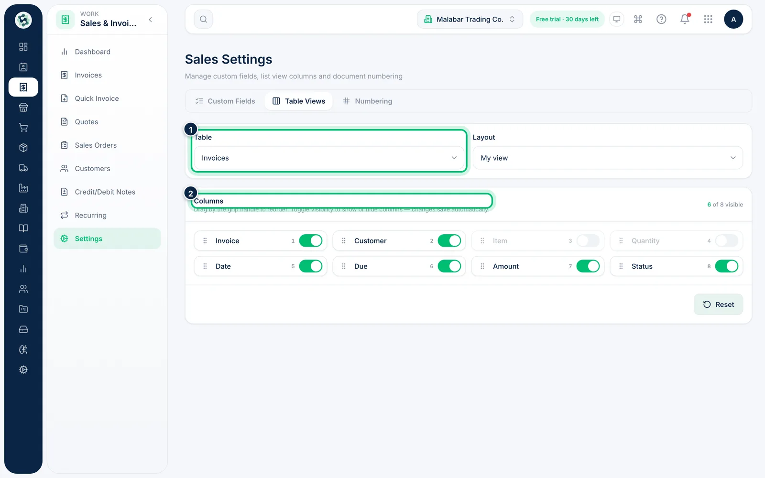Image resolution: width=765 pixels, height=478 pixels.
Task: Click the delivery truck icon in left rail
Action: click(x=23, y=168)
